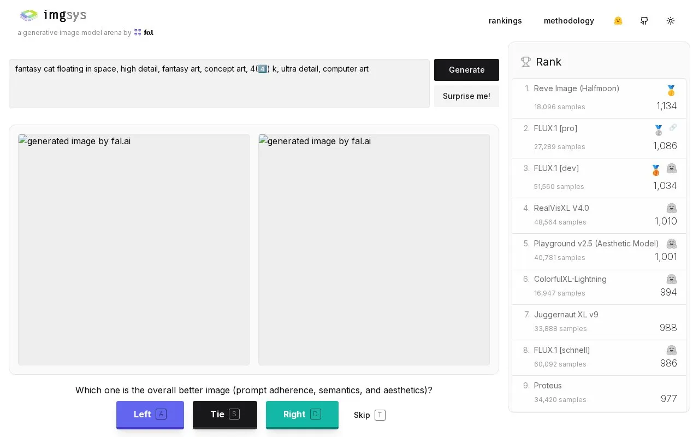This screenshot has width=699, height=437.
Task: Vote for the Right image
Action: [302, 415]
